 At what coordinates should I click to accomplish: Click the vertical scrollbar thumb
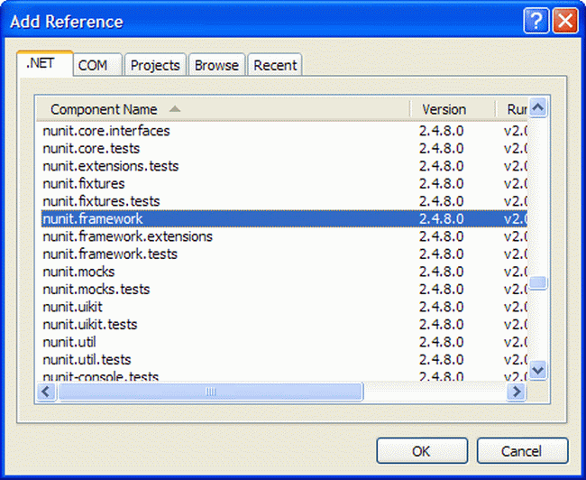point(538,282)
